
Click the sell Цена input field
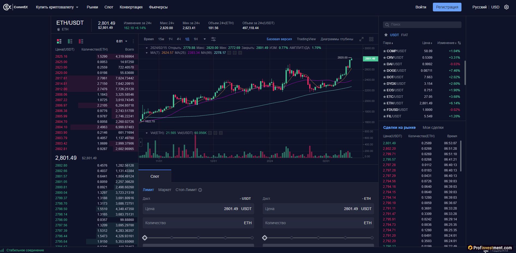(318, 209)
